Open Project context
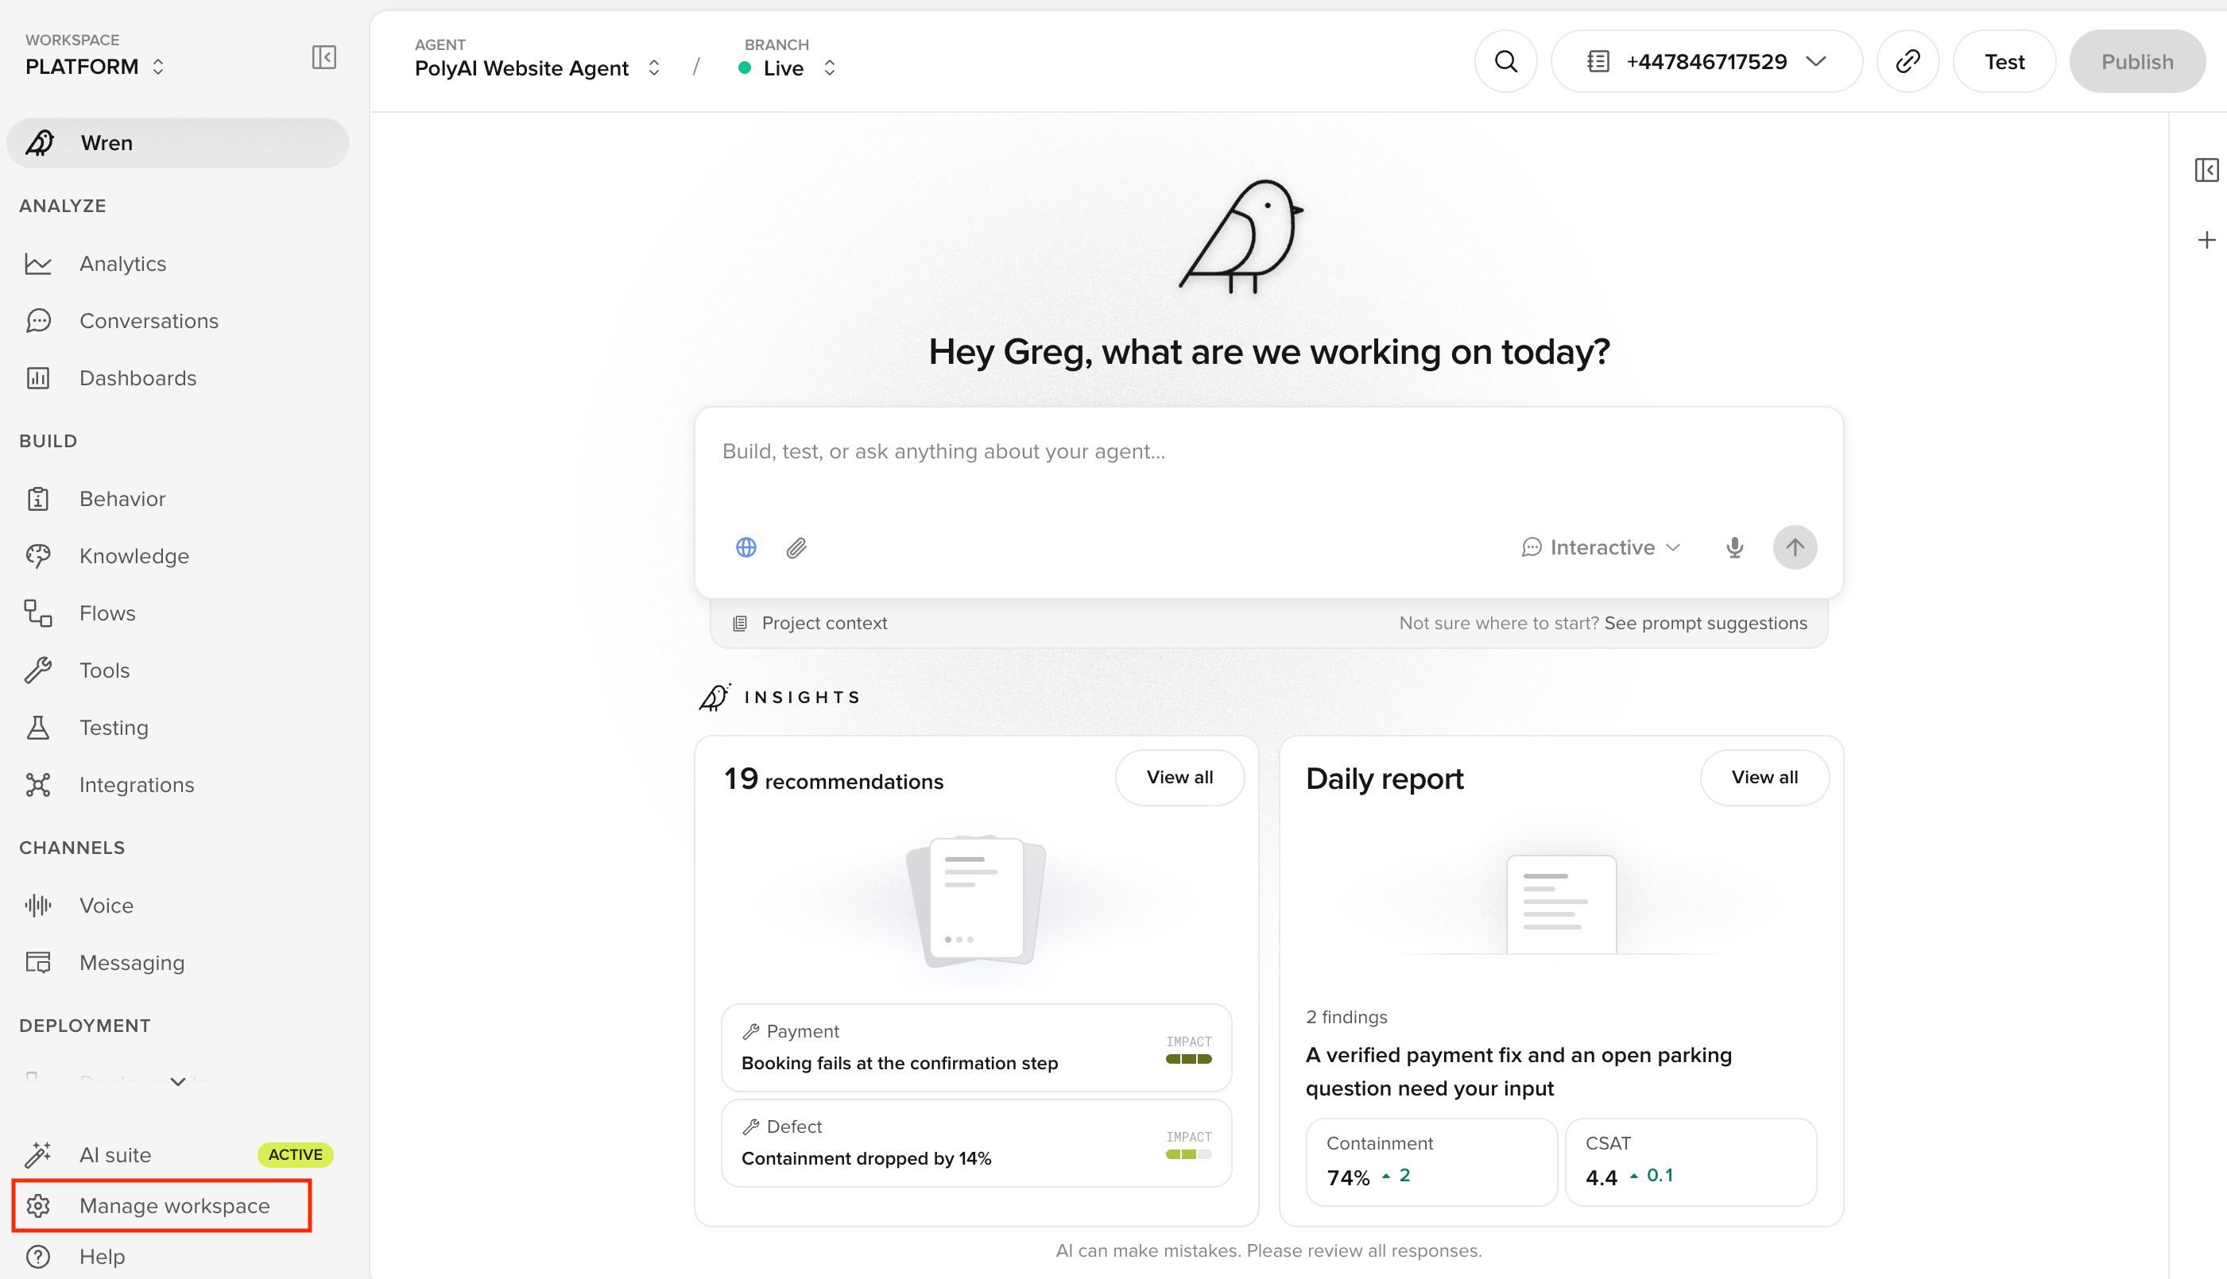Image resolution: width=2227 pixels, height=1279 pixels. (x=809, y=623)
